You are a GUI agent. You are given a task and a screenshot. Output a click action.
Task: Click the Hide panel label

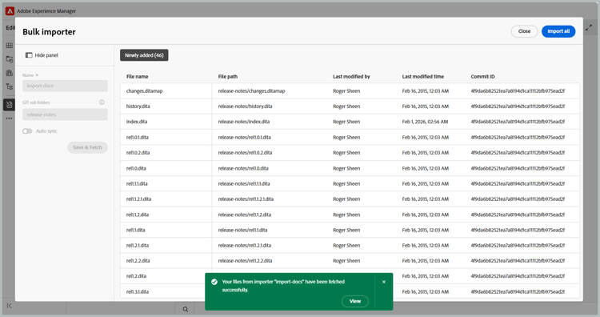click(46, 55)
